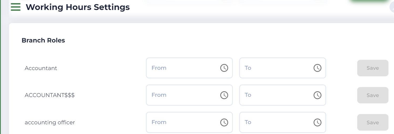Save working hours for Accountant
This screenshot has width=394, height=134.
(x=372, y=68)
